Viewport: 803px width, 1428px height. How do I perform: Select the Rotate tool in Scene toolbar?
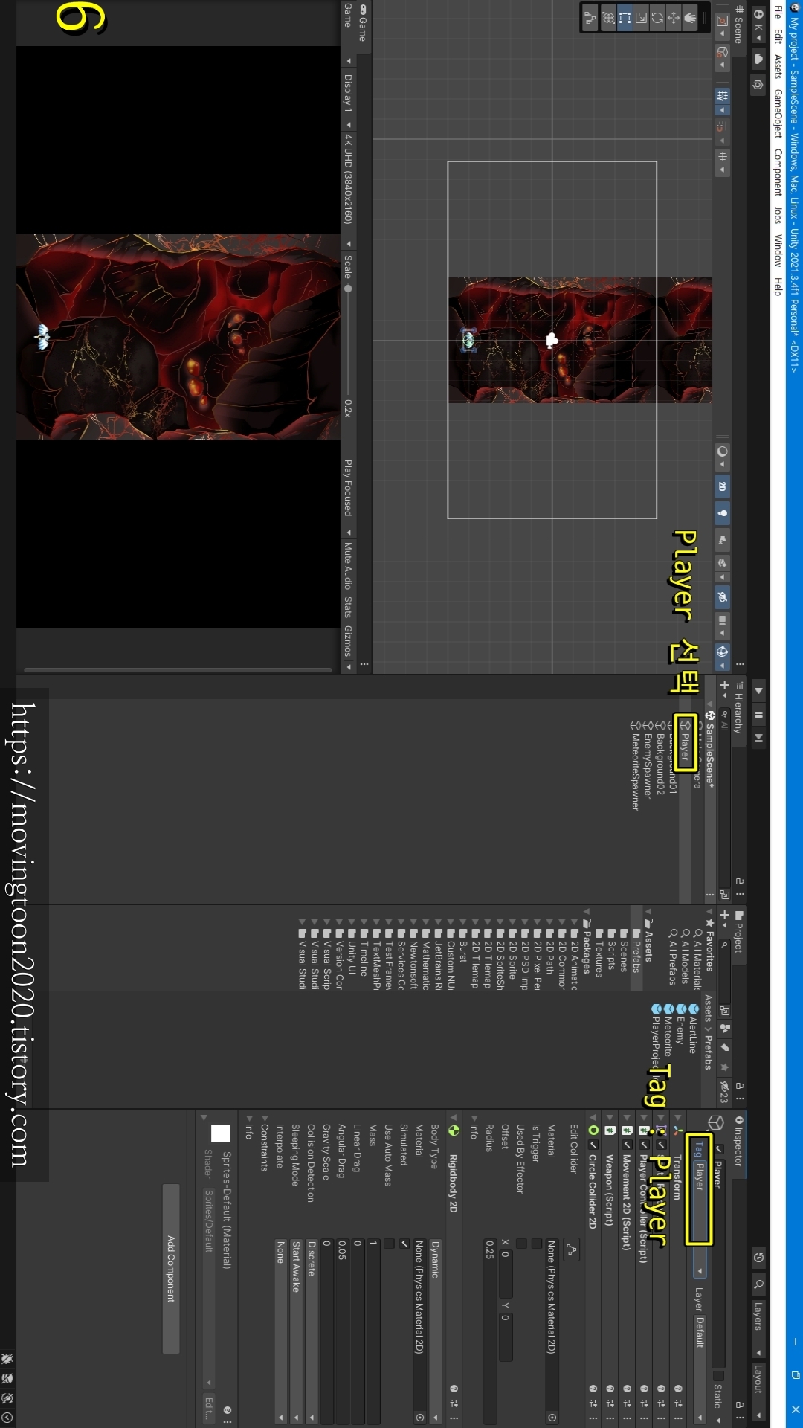[x=657, y=18]
